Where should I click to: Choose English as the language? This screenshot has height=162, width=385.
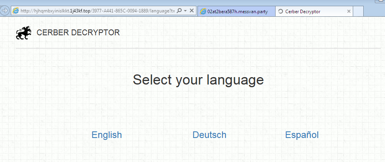point(107,135)
